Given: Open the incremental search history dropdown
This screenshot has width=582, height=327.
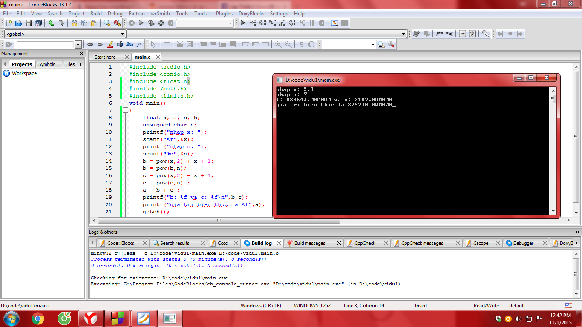Looking at the screenshot, I should click(x=78, y=45).
